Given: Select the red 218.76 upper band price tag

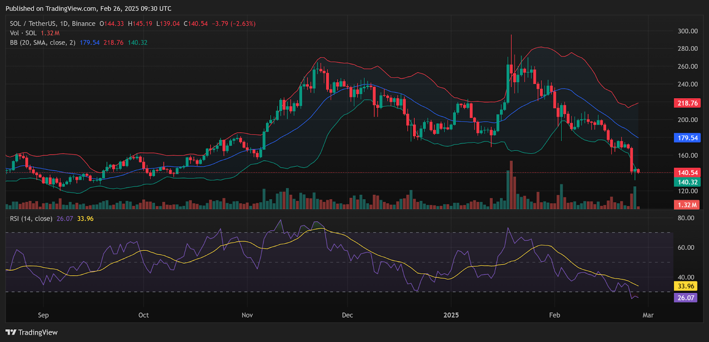Looking at the screenshot, I should tap(687, 103).
